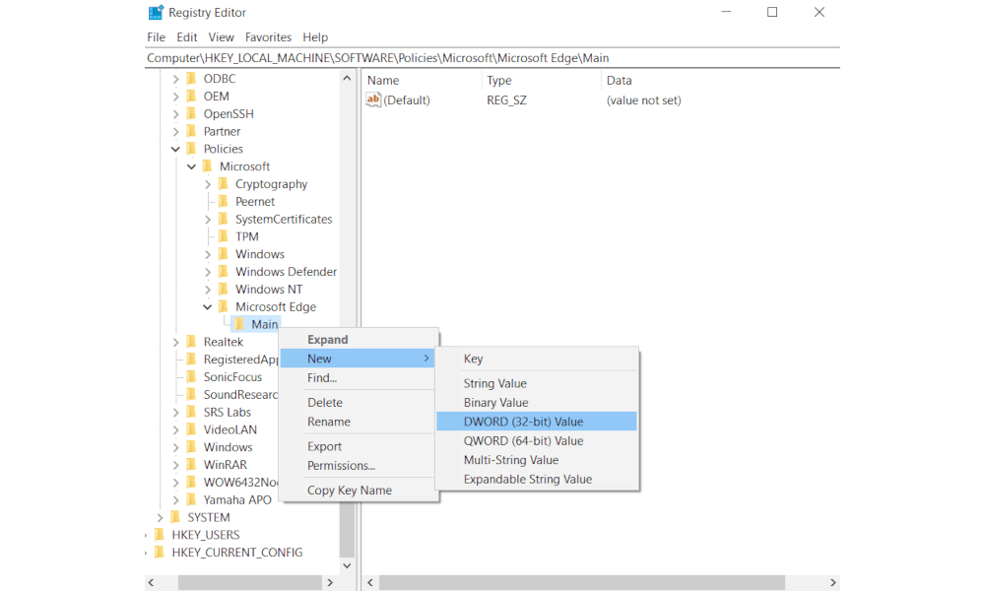This screenshot has width=985, height=591.
Task: Click the VideoLAN folder icon
Action: 192,429
